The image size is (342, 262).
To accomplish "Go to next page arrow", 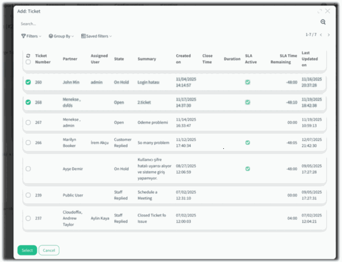I will click(x=329, y=35).
